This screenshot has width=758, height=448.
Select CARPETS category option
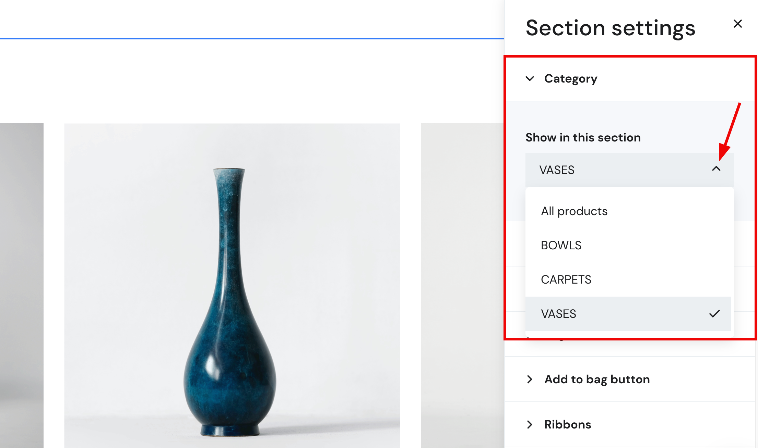(x=566, y=279)
